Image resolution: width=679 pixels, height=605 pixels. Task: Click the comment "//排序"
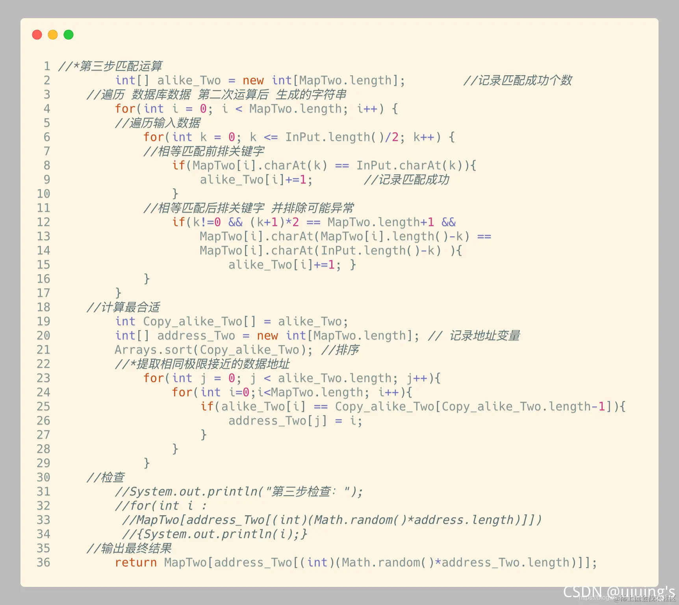tap(340, 350)
